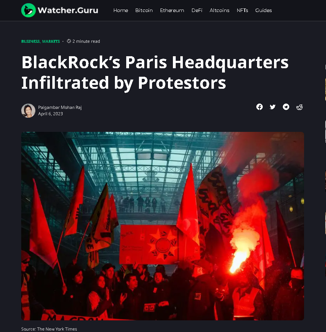326x332 pixels.
Task: Open the Home menu item
Action: click(121, 10)
